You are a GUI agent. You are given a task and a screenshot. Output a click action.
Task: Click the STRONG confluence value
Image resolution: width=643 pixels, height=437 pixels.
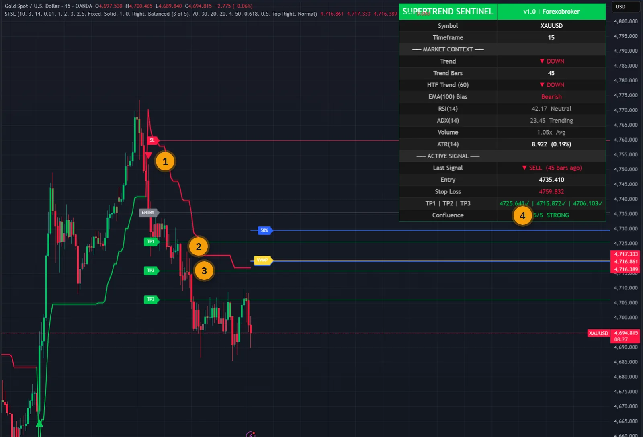point(557,215)
